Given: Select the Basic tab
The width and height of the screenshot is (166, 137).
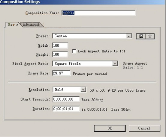Looking at the screenshot, I should [x=13, y=25].
